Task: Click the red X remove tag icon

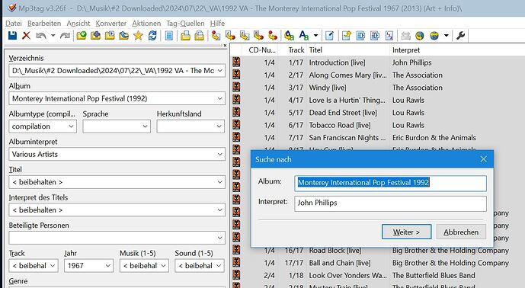Action: tap(26, 36)
